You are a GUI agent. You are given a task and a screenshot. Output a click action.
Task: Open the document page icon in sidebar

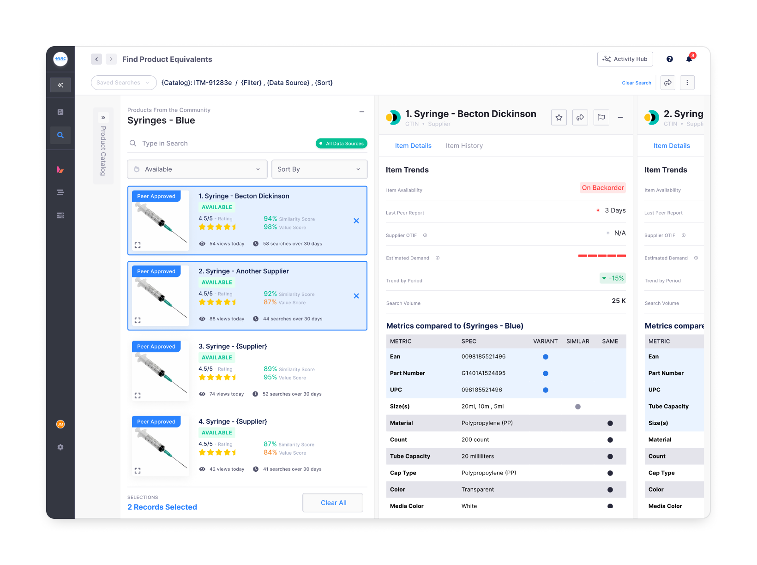click(x=60, y=112)
